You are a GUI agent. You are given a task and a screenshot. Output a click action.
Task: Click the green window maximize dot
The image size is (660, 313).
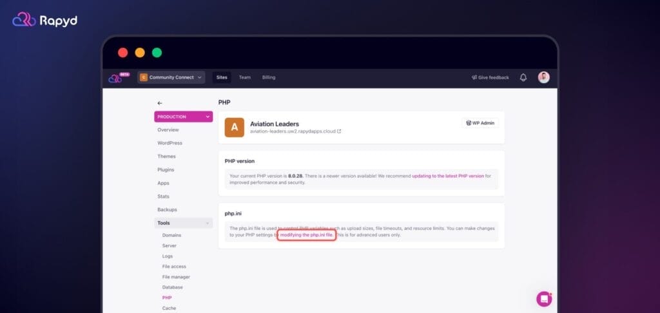(157, 53)
